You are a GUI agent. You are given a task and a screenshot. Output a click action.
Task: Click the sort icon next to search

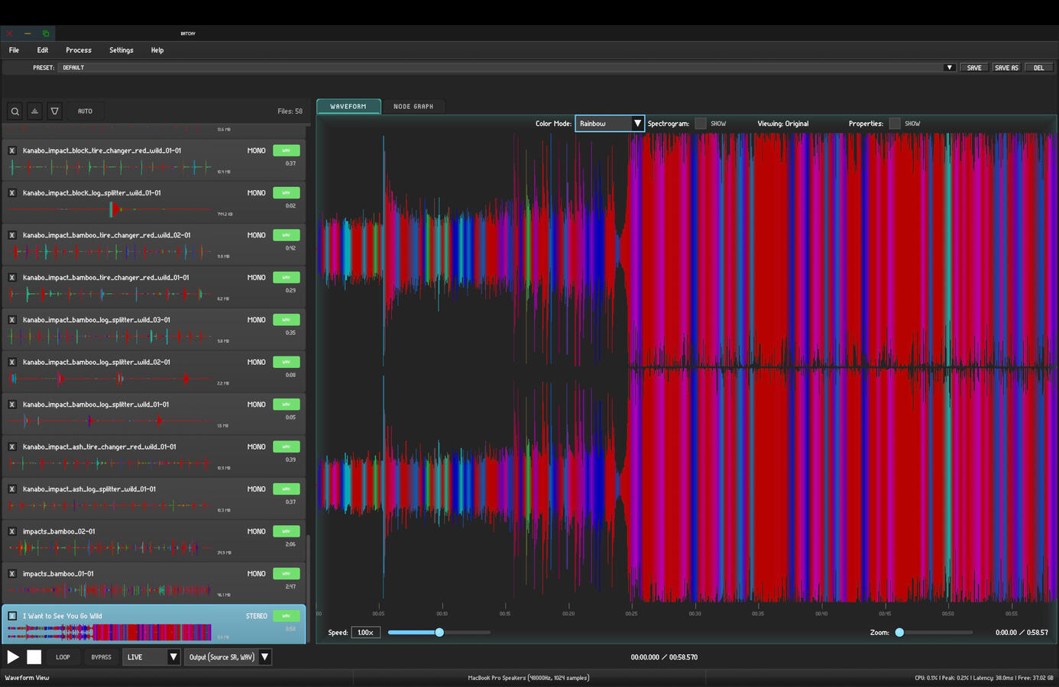coord(34,111)
